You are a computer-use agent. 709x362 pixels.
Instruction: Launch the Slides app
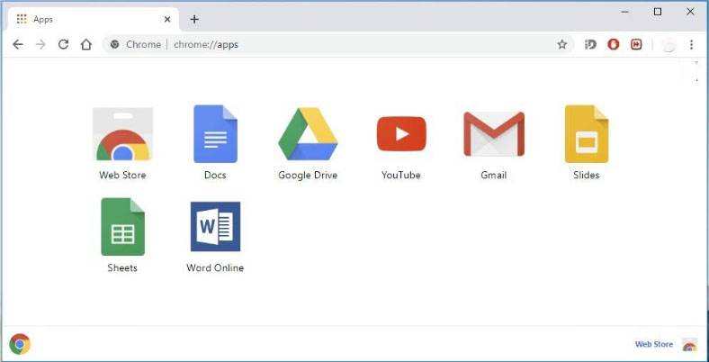(x=587, y=134)
